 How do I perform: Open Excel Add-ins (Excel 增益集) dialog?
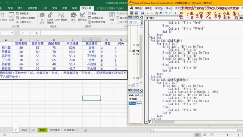(50, 18)
